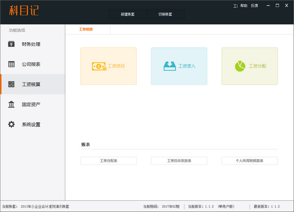Click the 固定资产 bank building icon
Viewport: 294px width, 212px height.
11,105
